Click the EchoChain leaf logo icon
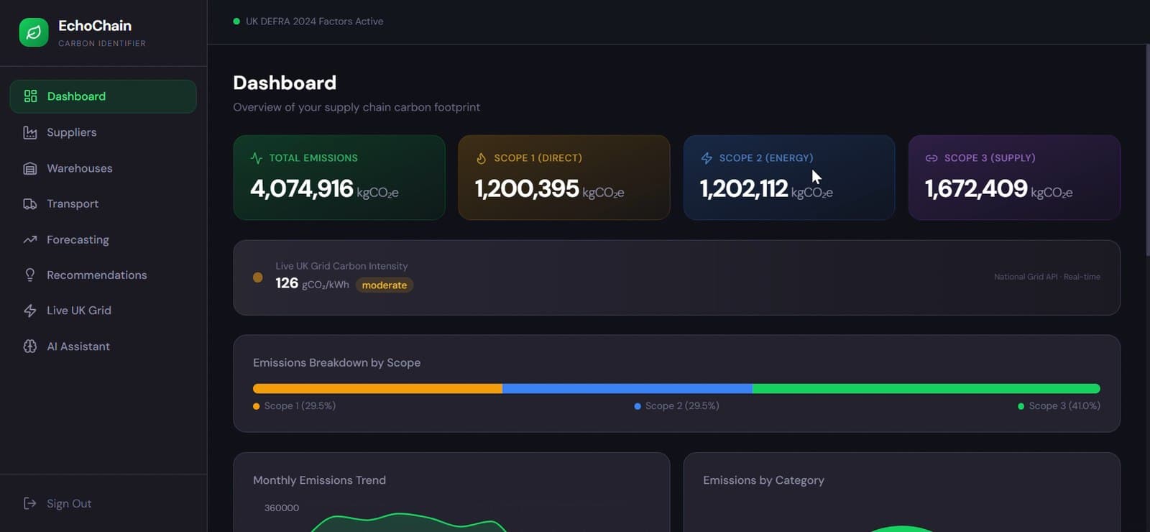Image resolution: width=1150 pixels, height=532 pixels. 34,32
